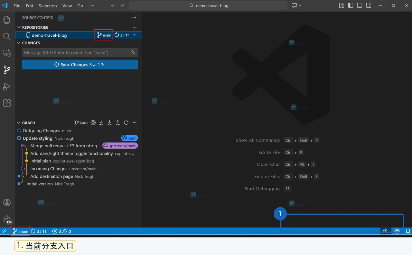
Task: Open the Chat sessions view icon
Action: point(7,53)
